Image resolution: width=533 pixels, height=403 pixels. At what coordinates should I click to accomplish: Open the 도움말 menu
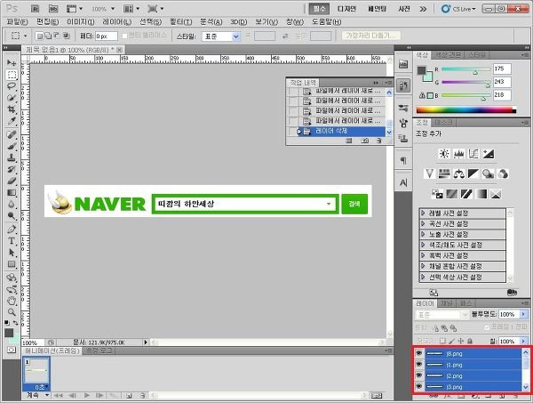click(326, 21)
